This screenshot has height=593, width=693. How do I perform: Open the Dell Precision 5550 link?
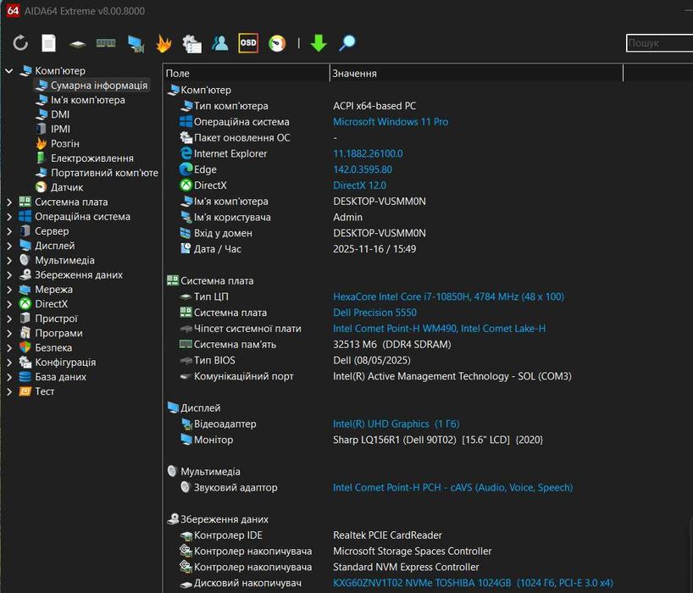click(374, 313)
